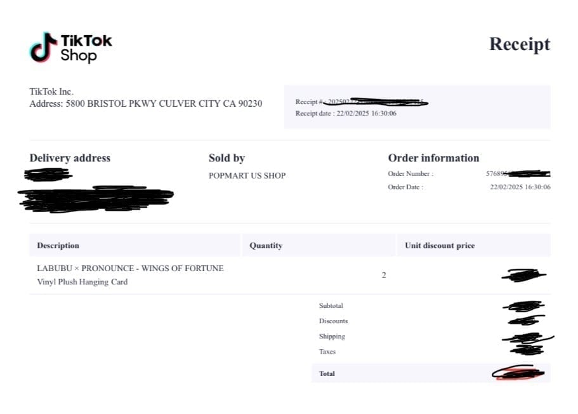Click the Delivery address heading
Viewport: 578px width, 414px height.
coord(70,158)
